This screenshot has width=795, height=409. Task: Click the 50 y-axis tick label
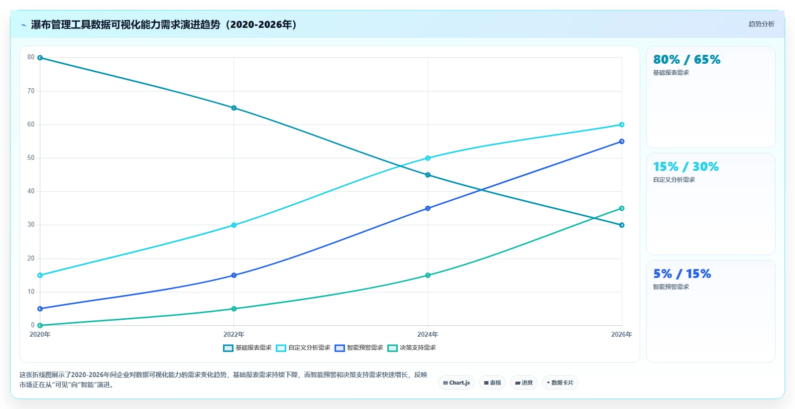click(x=31, y=158)
